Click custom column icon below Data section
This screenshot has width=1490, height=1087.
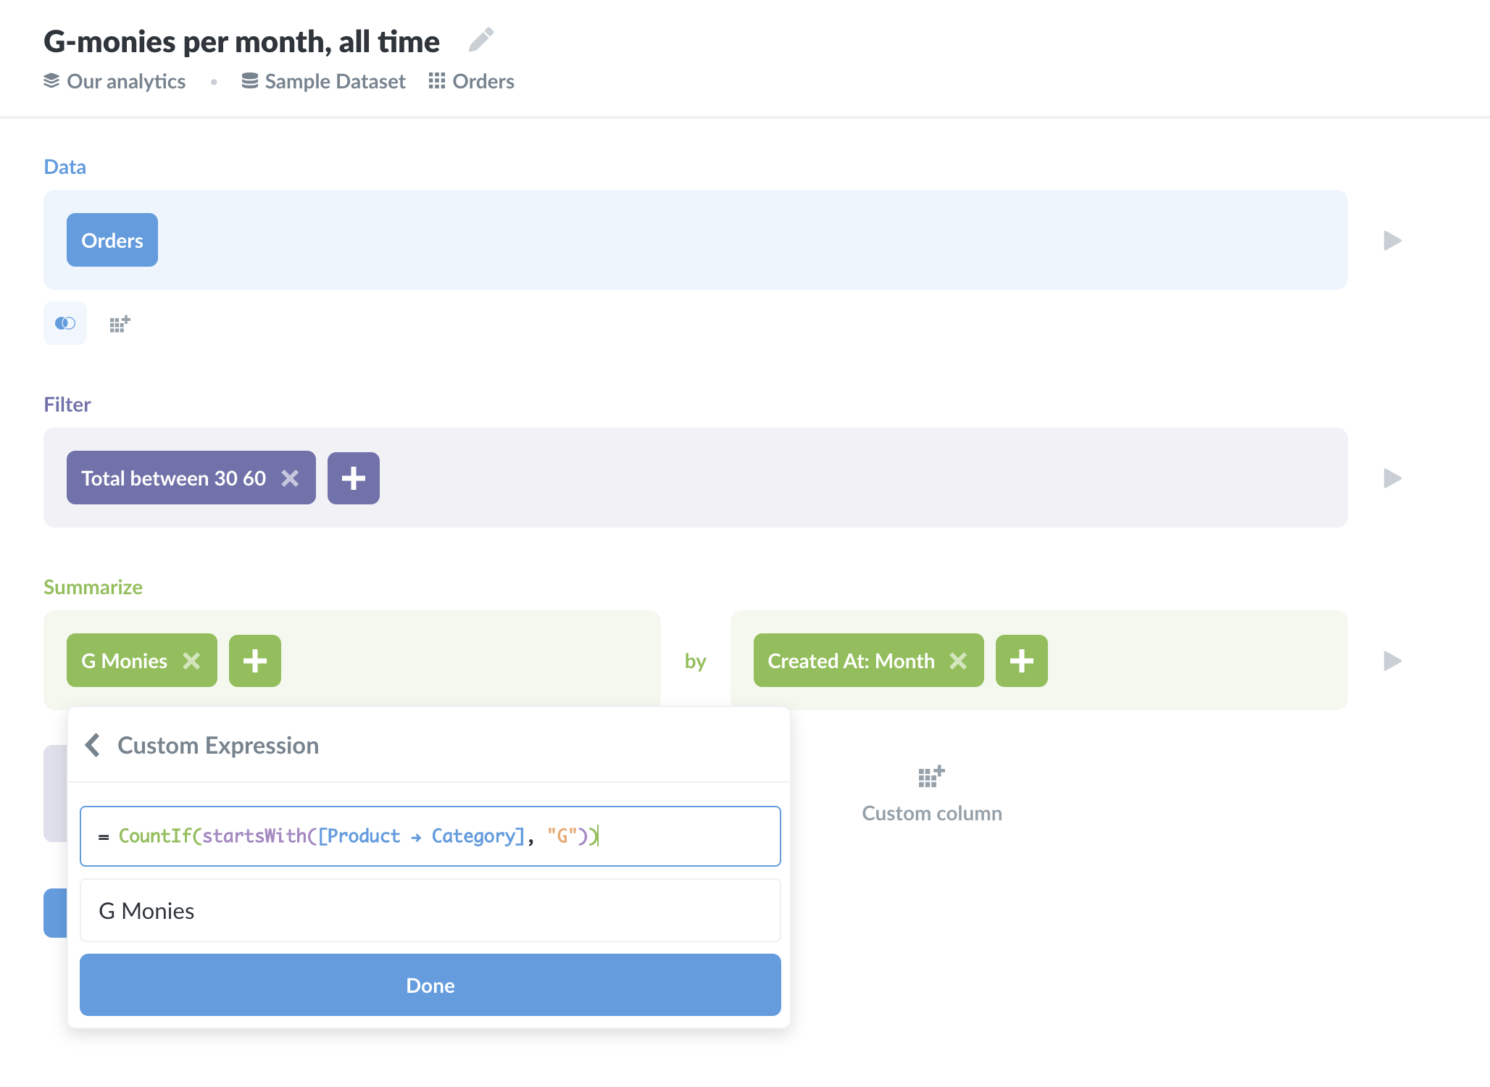[x=120, y=323]
